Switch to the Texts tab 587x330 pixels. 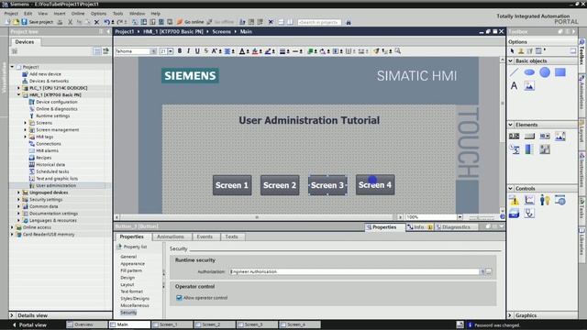click(x=232, y=236)
